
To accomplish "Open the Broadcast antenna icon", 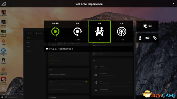I will [x=122, y=32].
